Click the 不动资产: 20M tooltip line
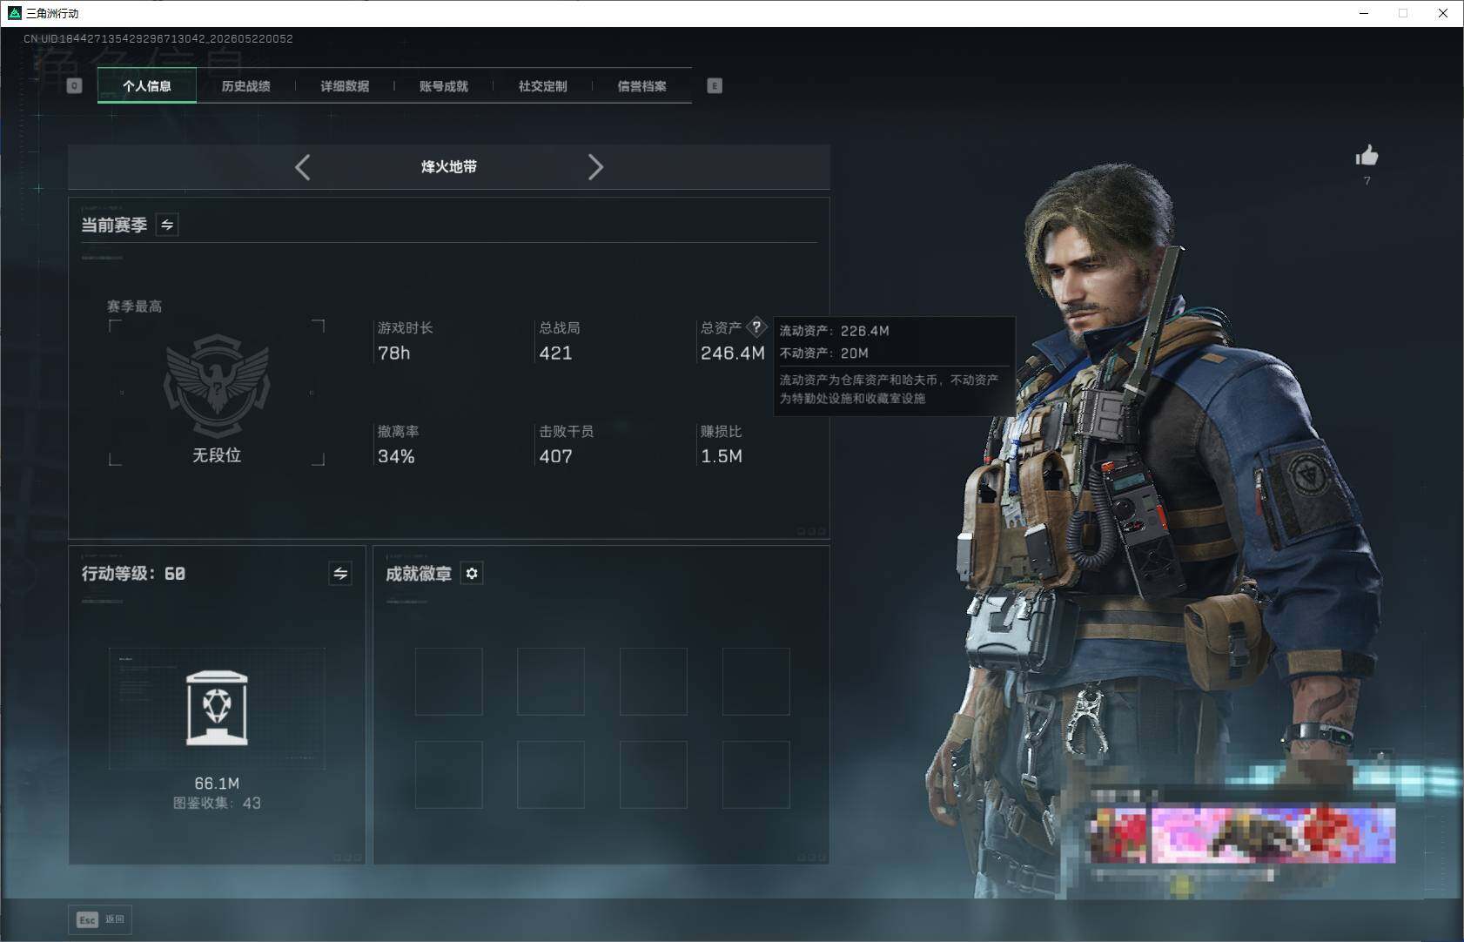 click(823, 353)
